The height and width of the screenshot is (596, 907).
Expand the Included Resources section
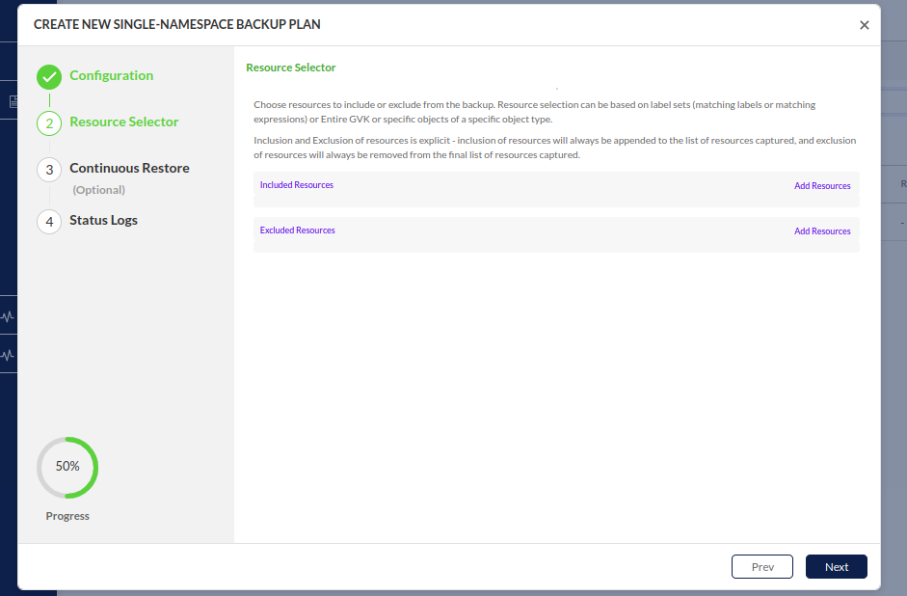297,185
